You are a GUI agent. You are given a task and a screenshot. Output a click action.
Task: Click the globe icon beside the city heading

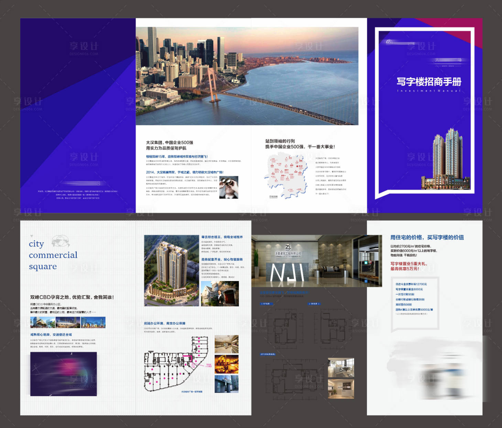[x=61, y=241]
